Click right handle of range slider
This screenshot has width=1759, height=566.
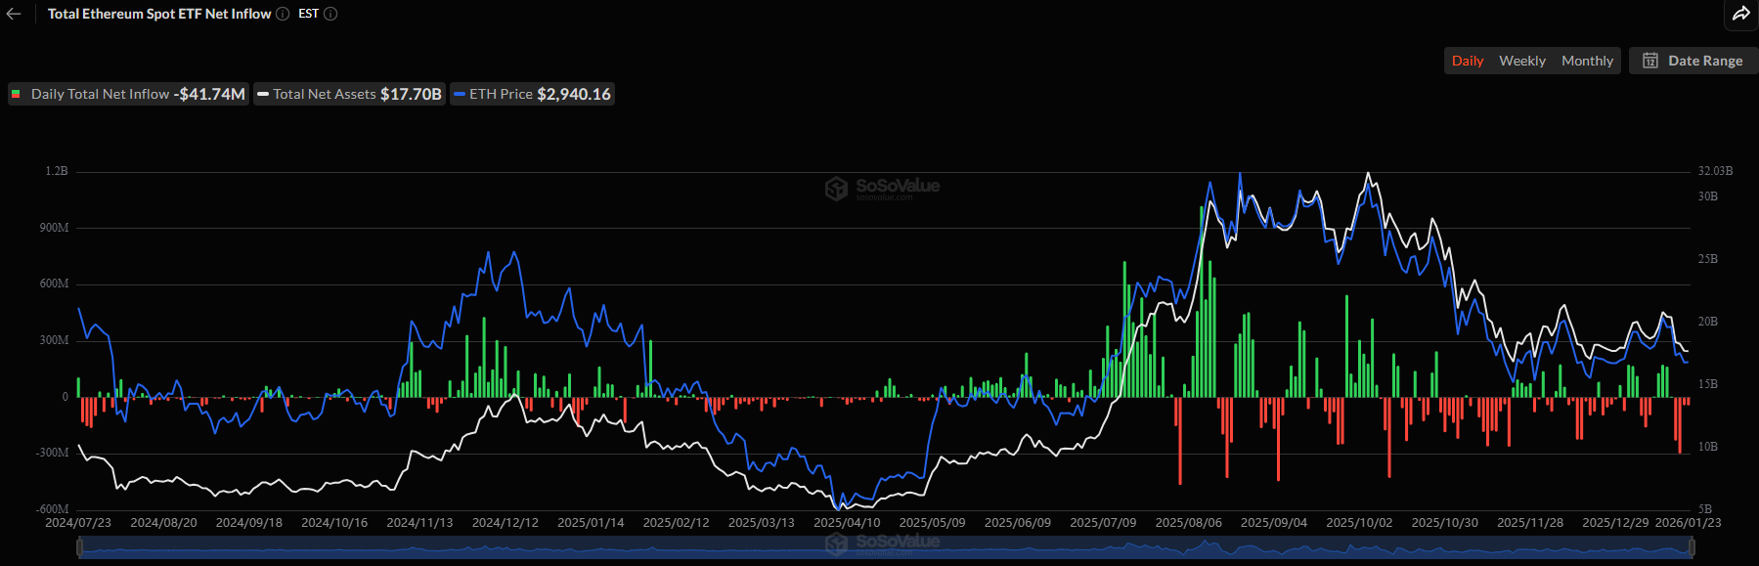point(1691,548)
